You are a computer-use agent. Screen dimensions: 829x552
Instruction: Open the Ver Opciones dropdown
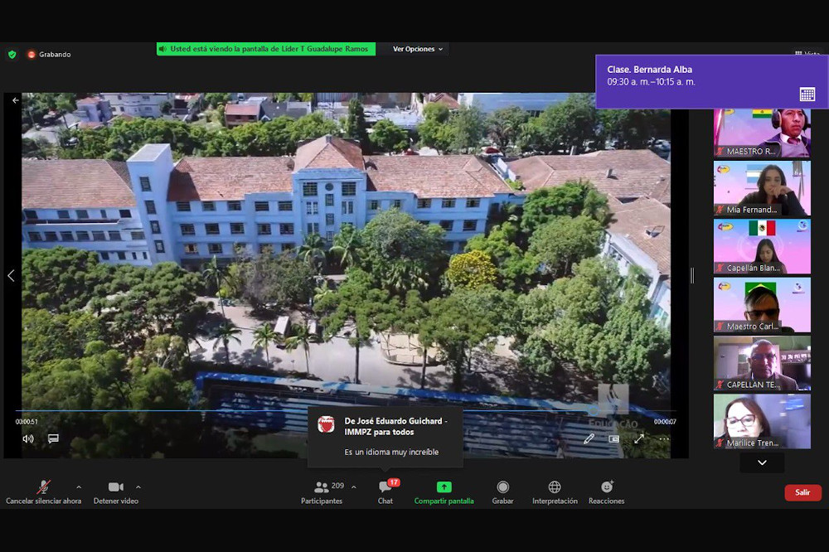tap(418, 49)
